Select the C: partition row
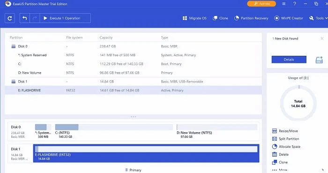This screenshot has height=173, width=328. [x=133, y=64]
